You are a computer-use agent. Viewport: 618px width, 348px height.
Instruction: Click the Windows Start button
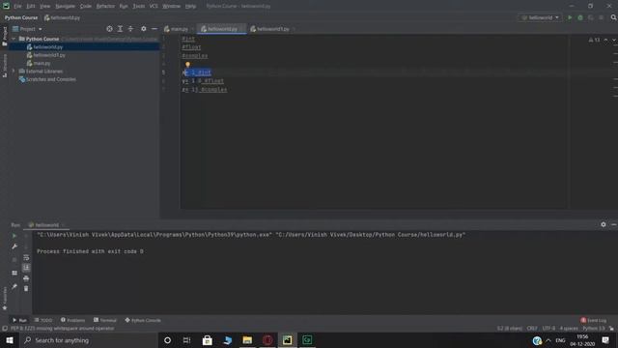pyautogui.click(x=10, y=340)
